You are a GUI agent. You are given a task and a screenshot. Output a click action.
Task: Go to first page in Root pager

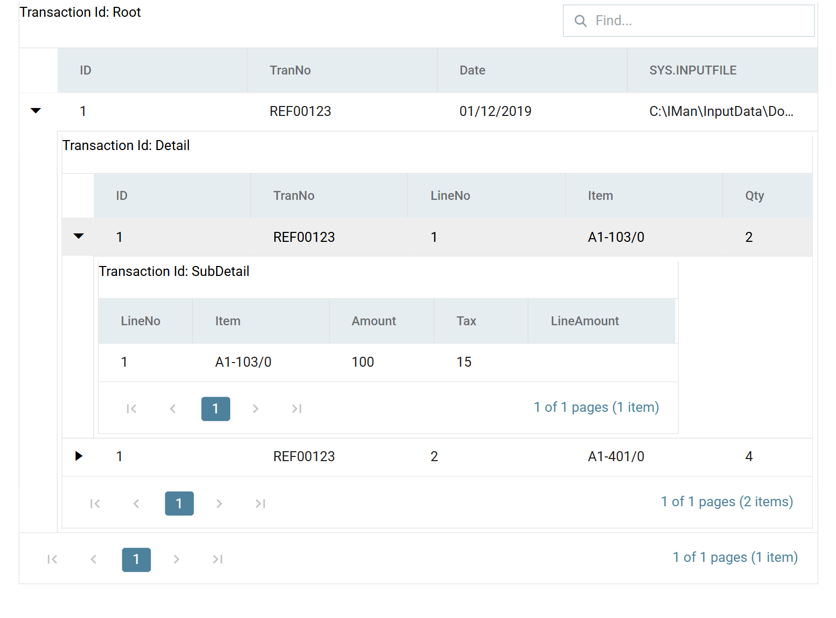tap(52, 560)
